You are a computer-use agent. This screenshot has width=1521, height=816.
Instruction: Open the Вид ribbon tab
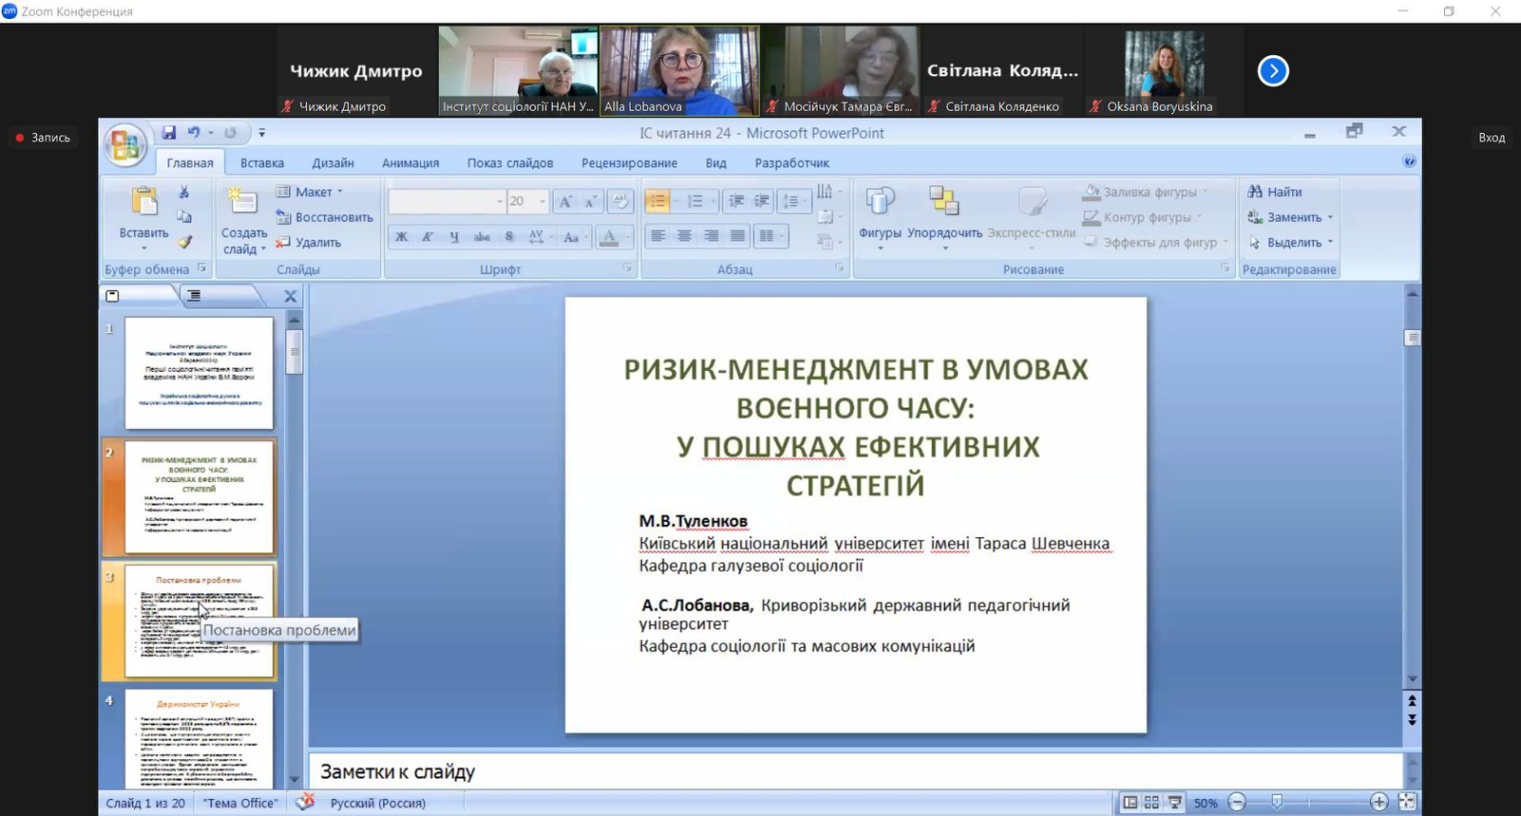pyautogui.click(x=716, y=163)
